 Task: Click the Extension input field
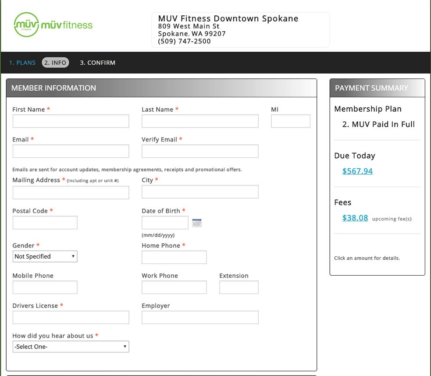[x=239, y=287]
